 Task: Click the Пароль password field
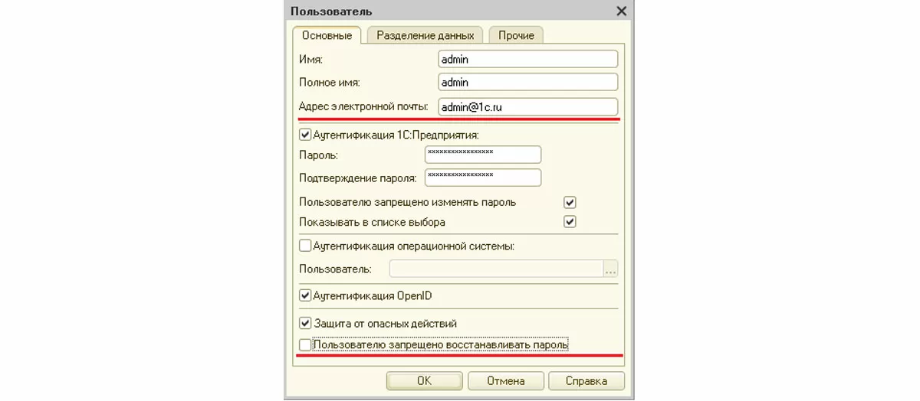coord(482,155)
